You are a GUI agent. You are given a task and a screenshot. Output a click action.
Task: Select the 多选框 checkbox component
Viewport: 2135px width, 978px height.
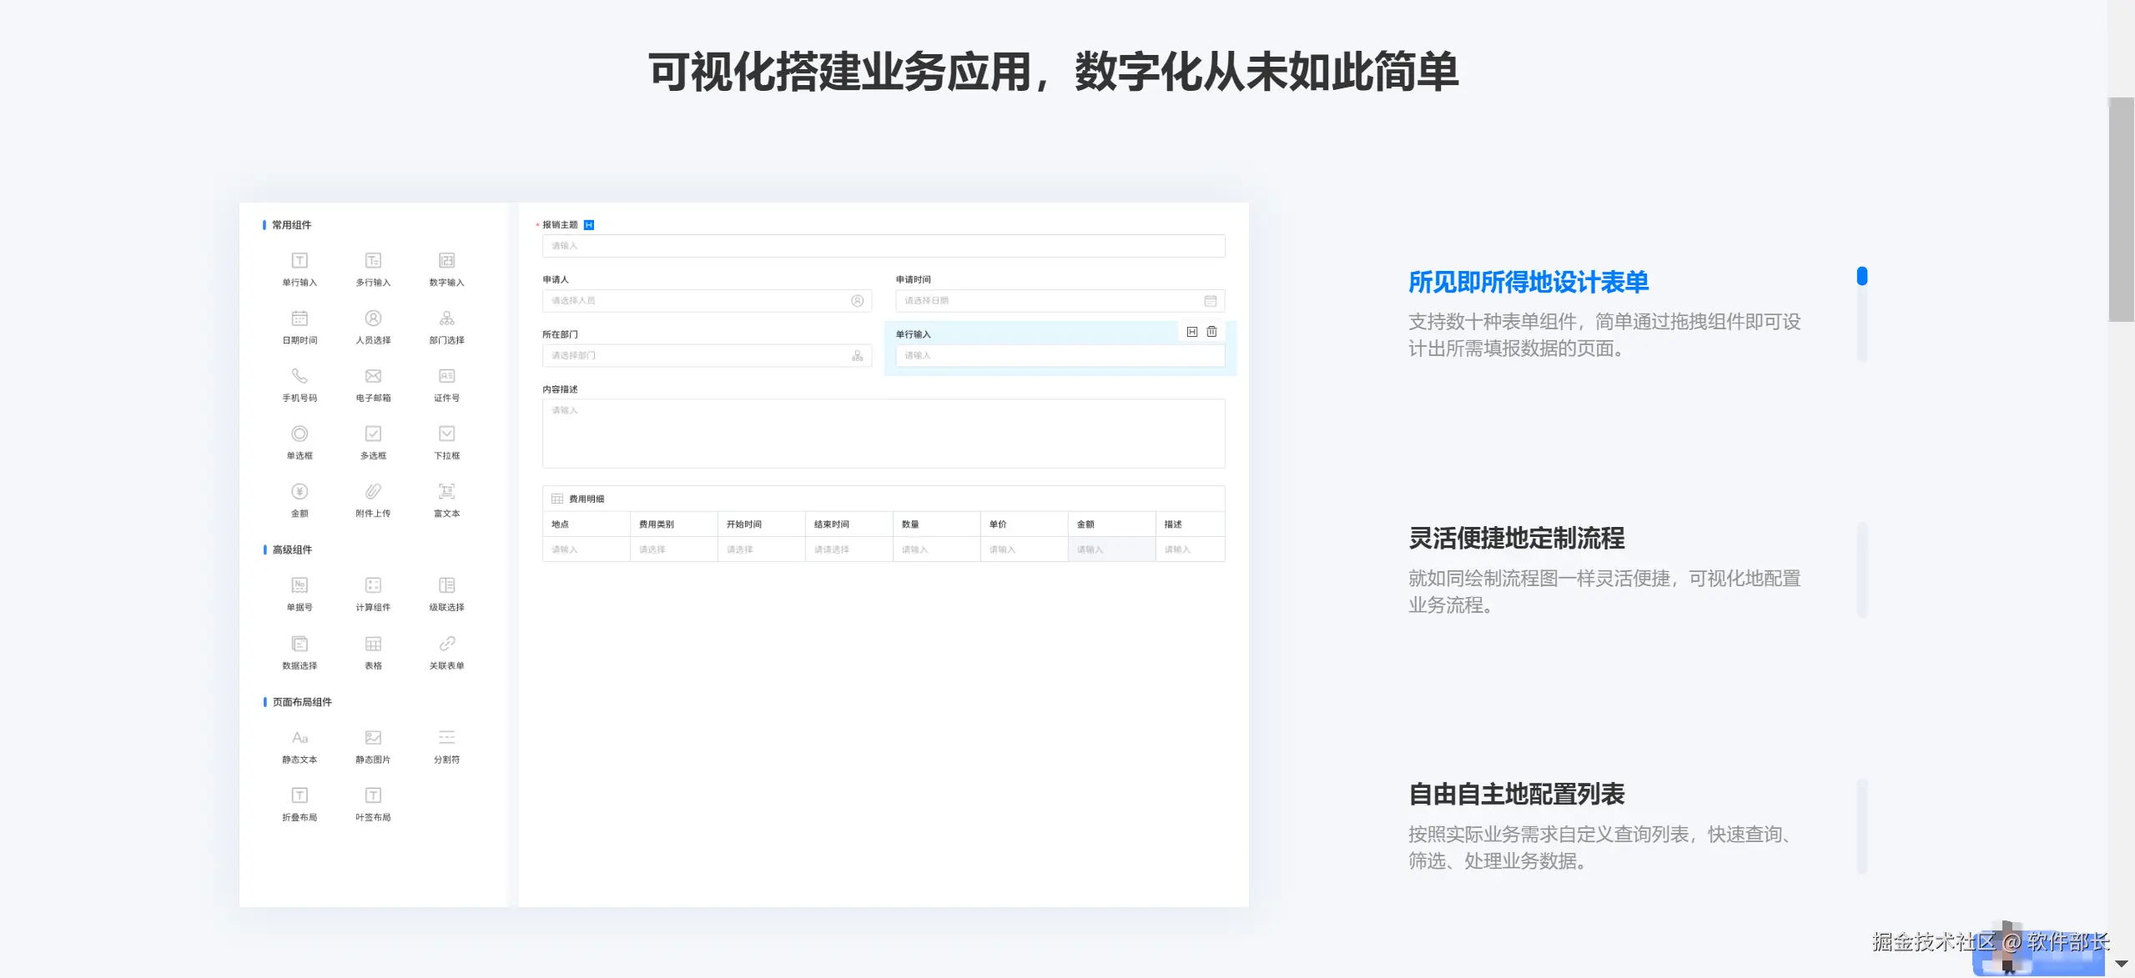pyautogui.click(x=373, y=434)
